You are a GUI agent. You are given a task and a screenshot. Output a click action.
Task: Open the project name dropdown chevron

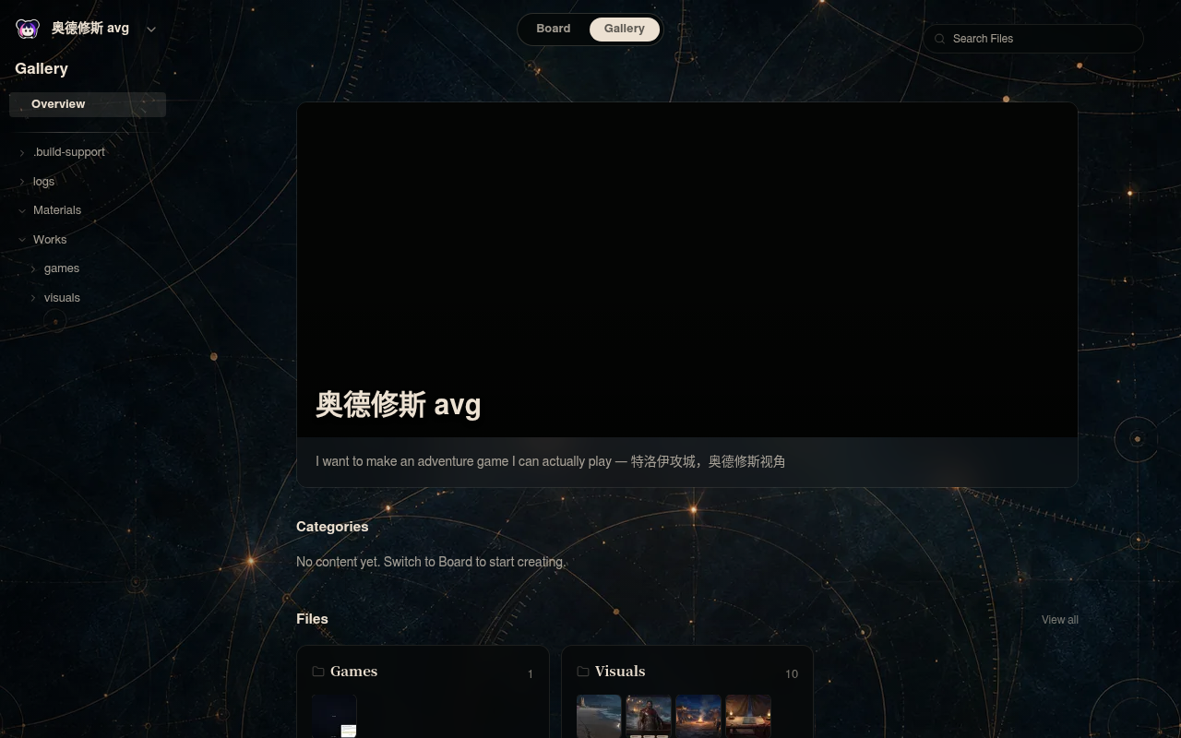[151, 30]
